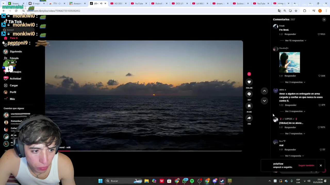This screenshot has width=330, height=185.
Task: Open the comments bubble icon showing 387
Action: click(249, 94)
